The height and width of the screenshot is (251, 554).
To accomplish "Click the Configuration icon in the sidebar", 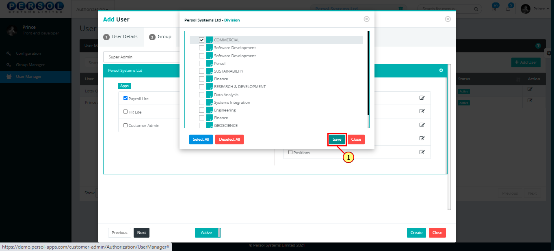I will (9, 53).
